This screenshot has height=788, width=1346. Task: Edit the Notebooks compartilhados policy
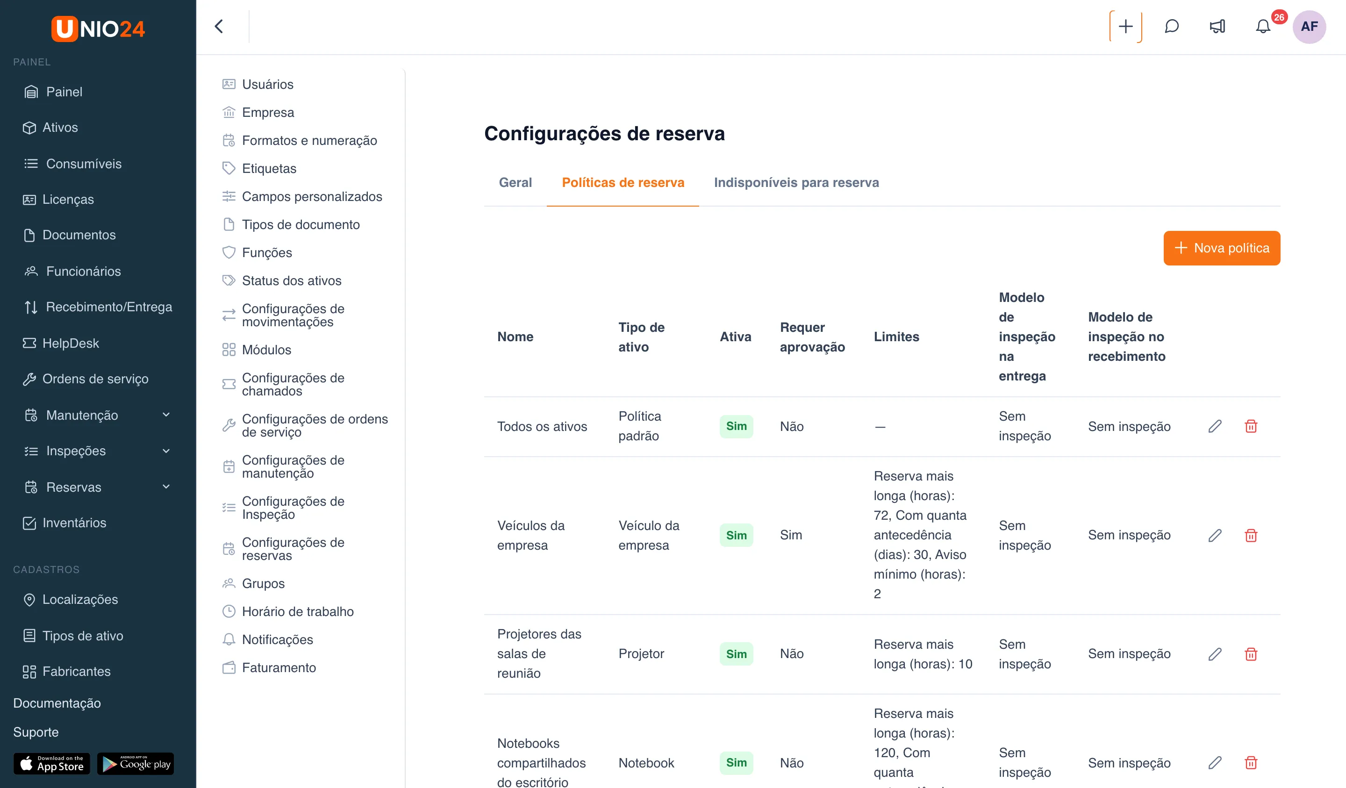point(1215,762)
